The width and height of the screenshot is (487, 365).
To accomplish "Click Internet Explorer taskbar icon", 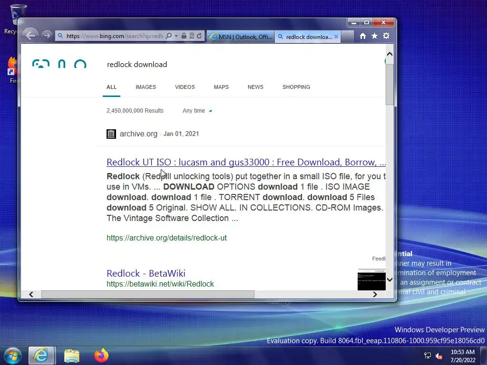I will pyautogui.click(x=41, y=355).
